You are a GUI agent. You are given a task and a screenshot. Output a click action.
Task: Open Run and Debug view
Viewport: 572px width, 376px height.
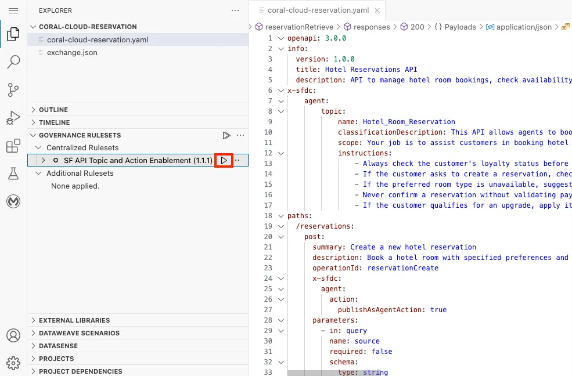pyautogui.click(x=13, y=118)
